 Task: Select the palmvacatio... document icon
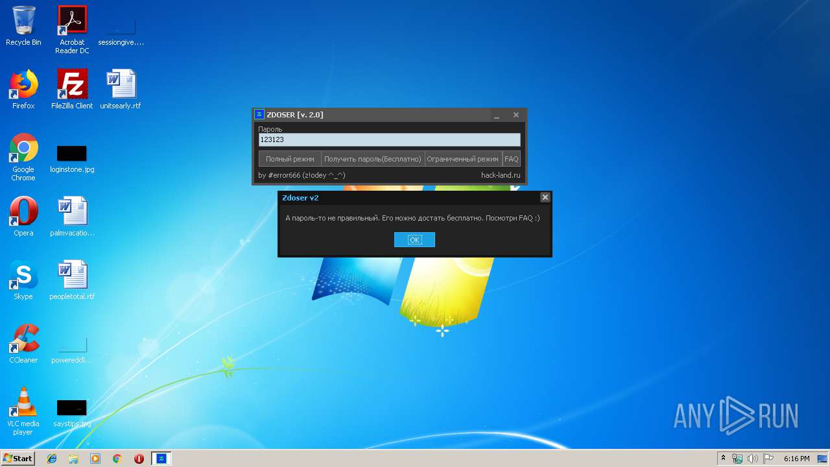72,217
